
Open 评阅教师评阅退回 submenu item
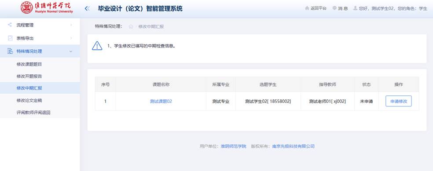[40, 112]
